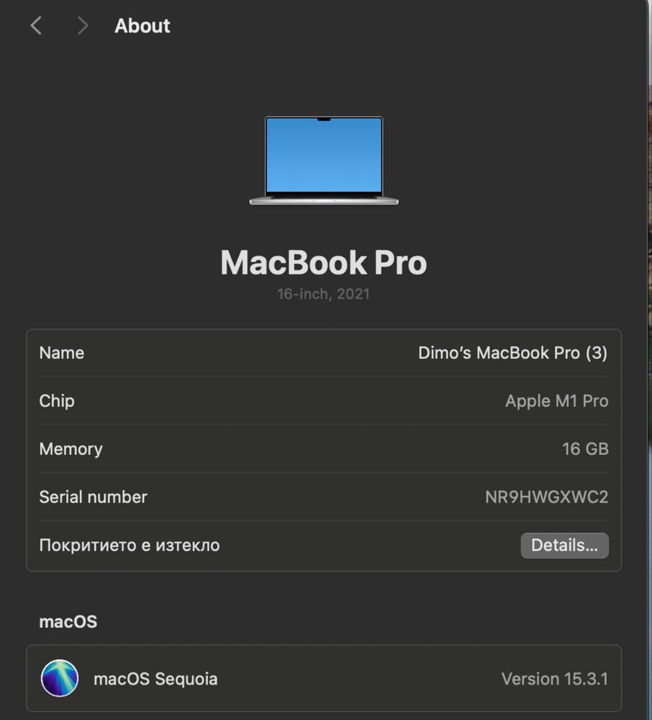Go forward using the right chevron

pyautogui.click(x=82, y=26)
